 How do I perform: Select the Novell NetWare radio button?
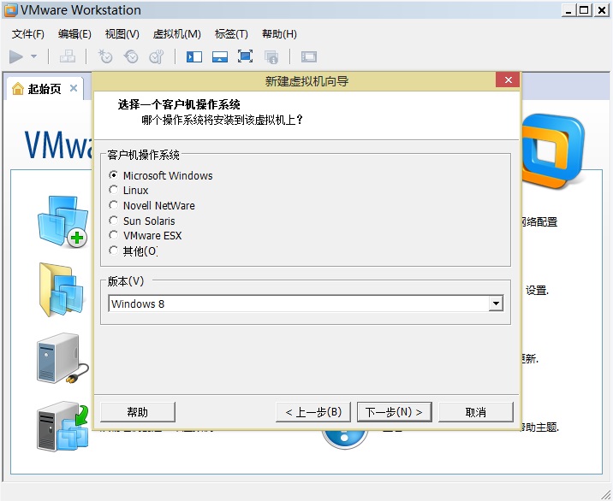[x=113, y=205]
